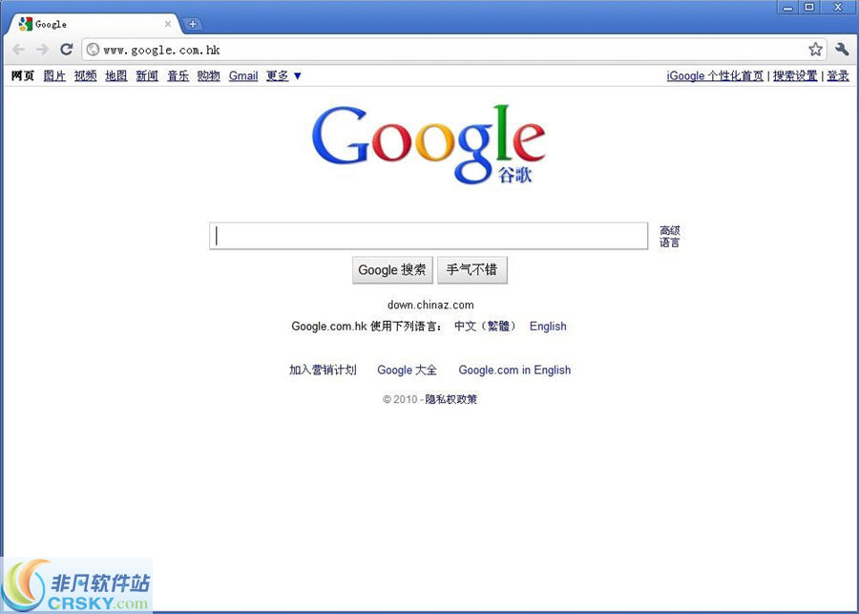Select 新闻 from the top navigation
Screen dimensions: 859x614
(x=146, y=75)
